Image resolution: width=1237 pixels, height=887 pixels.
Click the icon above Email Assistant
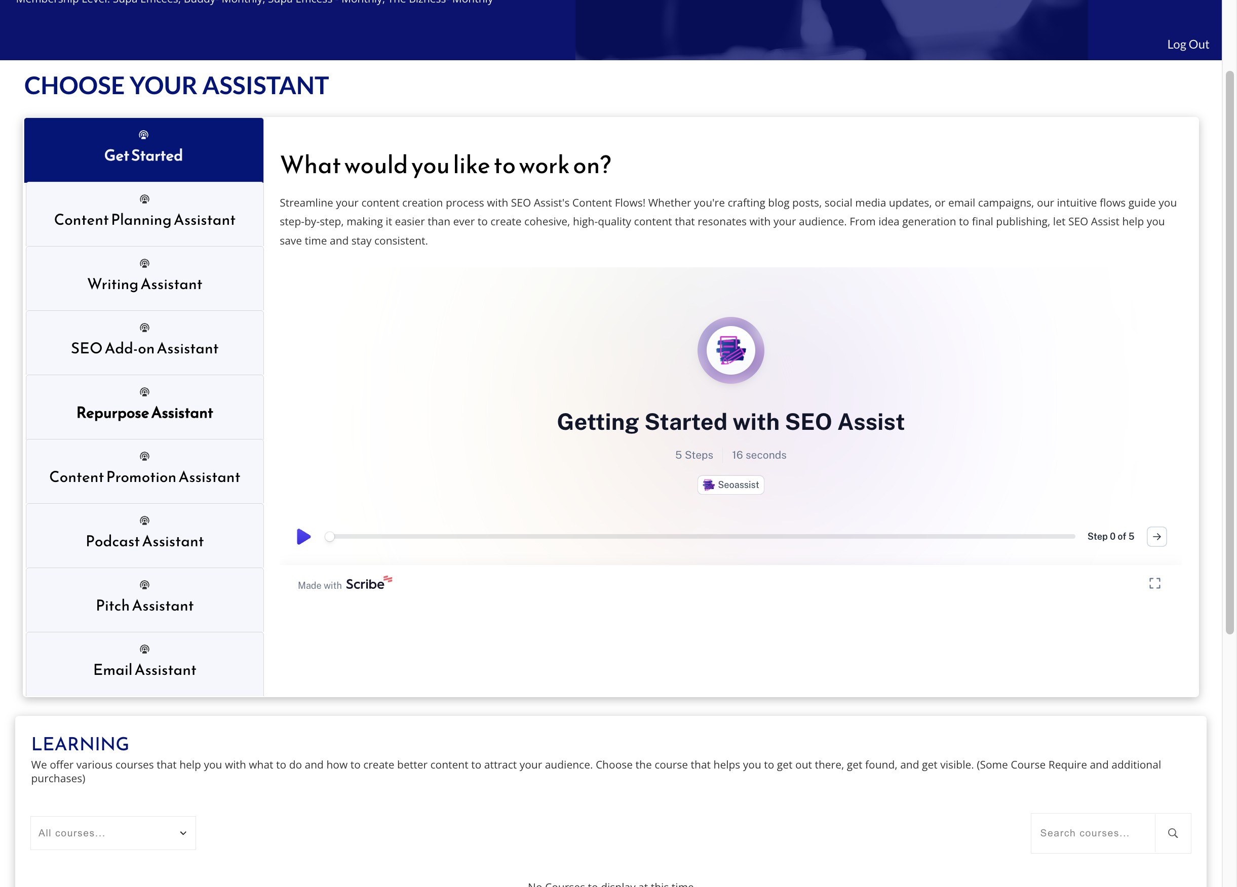(x=144, y=650)
